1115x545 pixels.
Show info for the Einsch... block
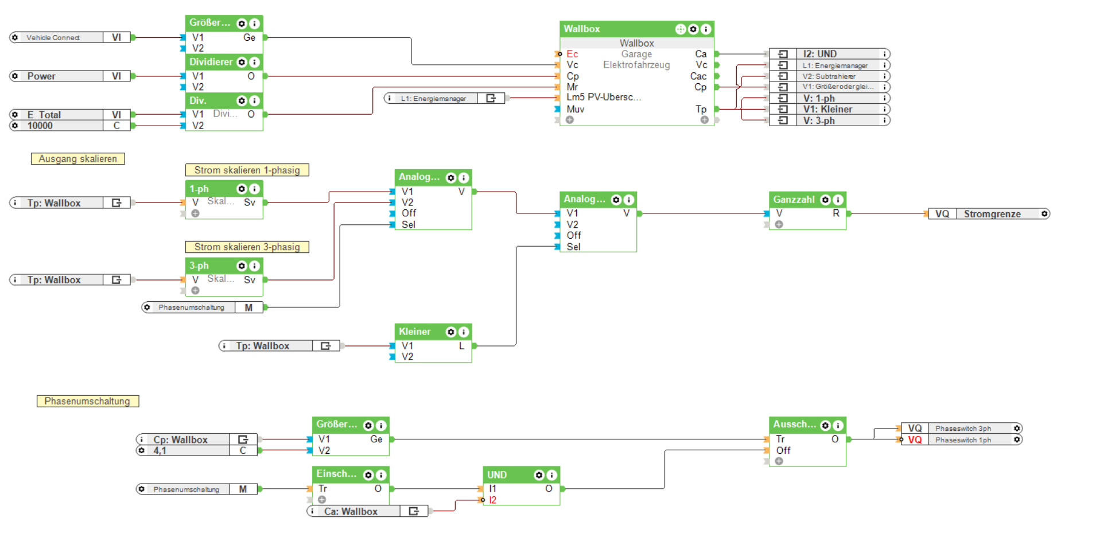381,475
